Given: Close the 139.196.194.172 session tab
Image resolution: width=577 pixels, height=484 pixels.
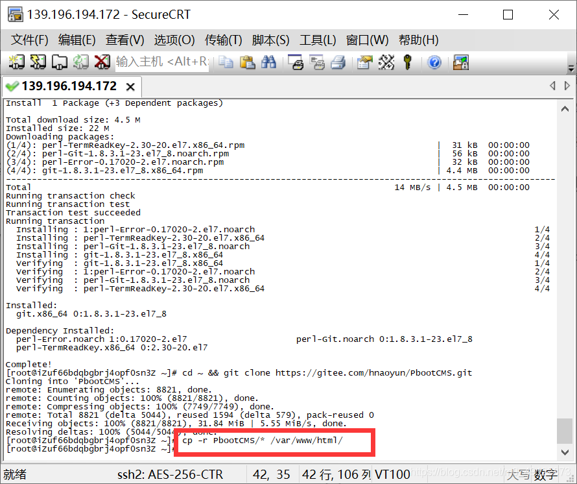Looking at the screenshot, I should tap(130, 87).
